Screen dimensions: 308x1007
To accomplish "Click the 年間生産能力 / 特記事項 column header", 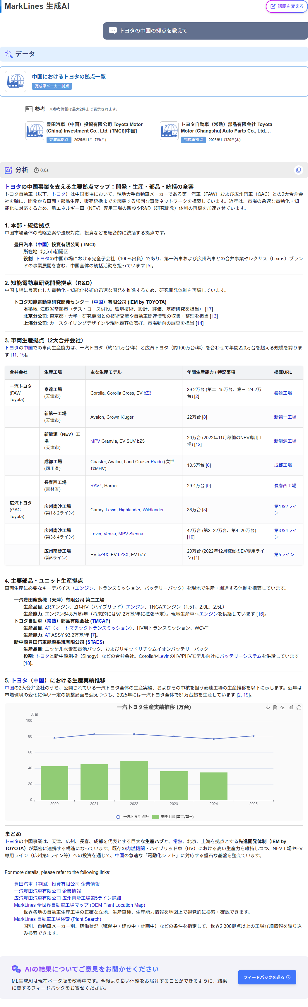I will coord(211,372).
